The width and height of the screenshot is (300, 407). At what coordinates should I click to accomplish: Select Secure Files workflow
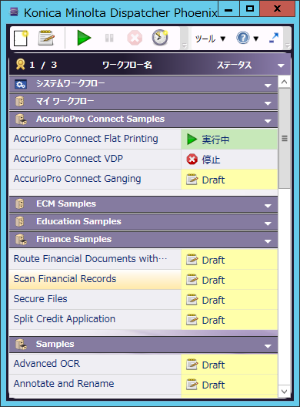(95, 299)
